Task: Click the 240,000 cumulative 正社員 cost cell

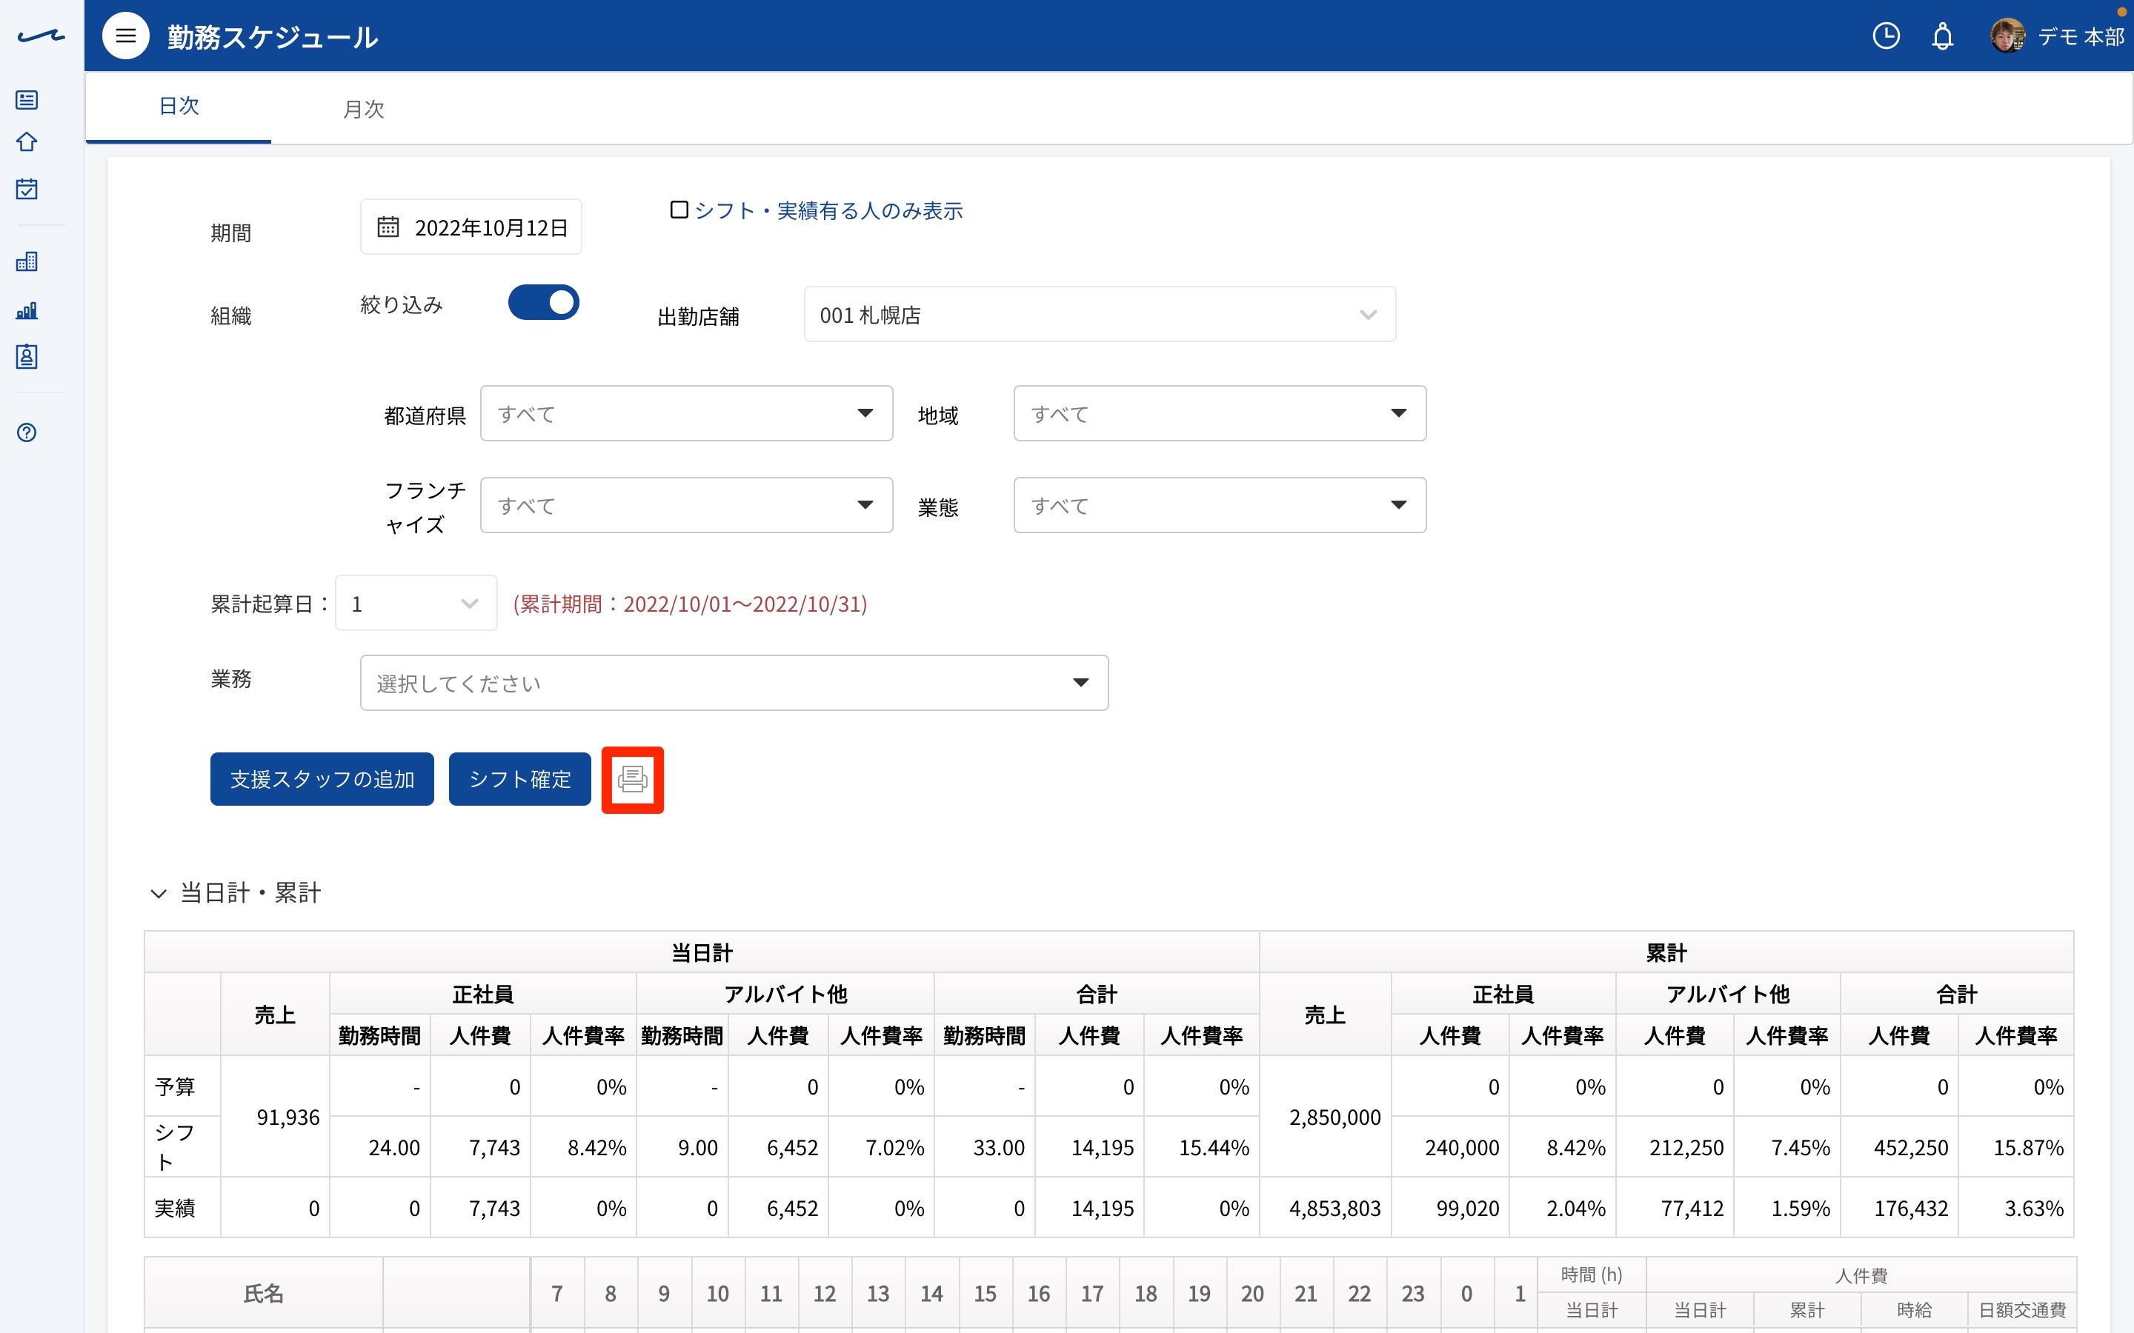Action: (x=1451, y=1148)
